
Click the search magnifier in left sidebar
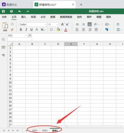tap(3, 39)
